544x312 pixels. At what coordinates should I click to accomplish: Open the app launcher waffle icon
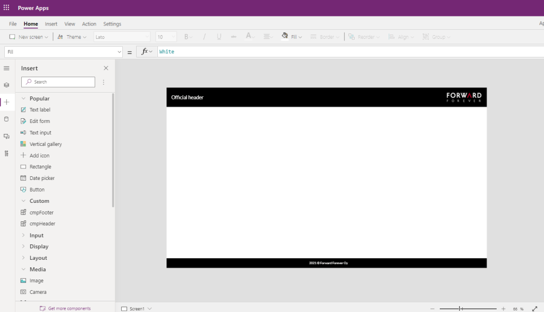(x=6, y=8)
